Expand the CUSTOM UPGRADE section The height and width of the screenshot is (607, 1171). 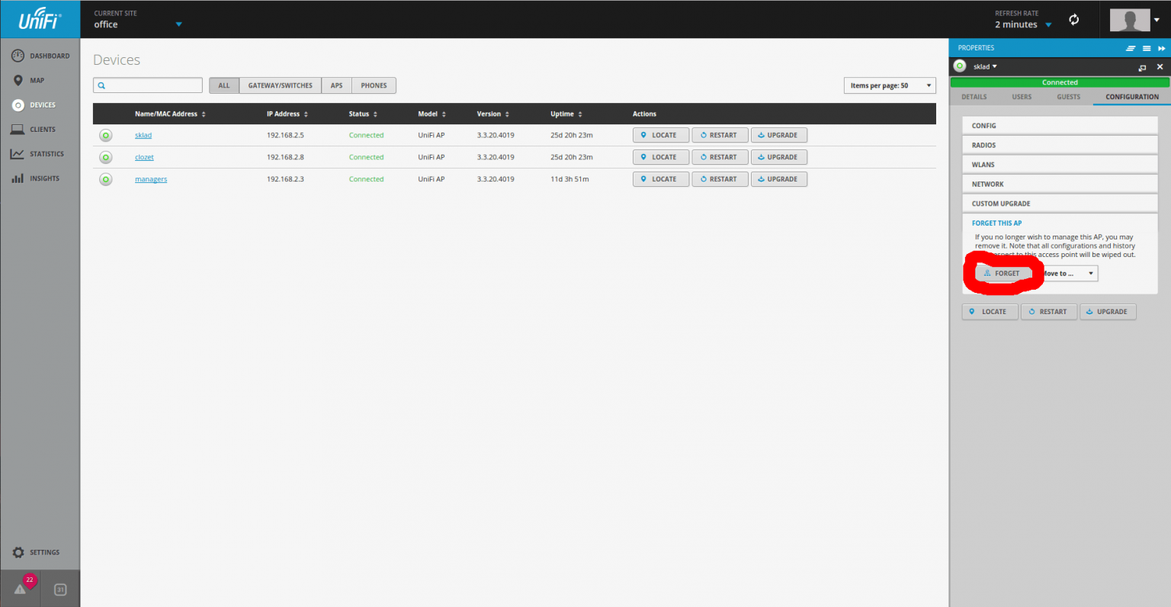pos(1060,204)
